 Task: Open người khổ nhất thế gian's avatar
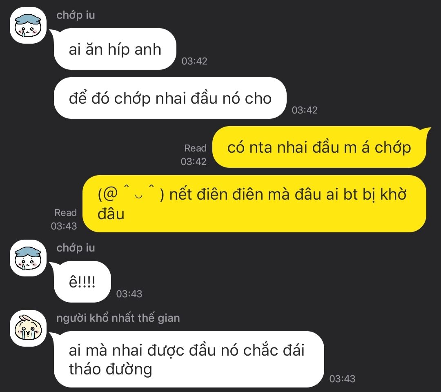click(x=28, y=328)
